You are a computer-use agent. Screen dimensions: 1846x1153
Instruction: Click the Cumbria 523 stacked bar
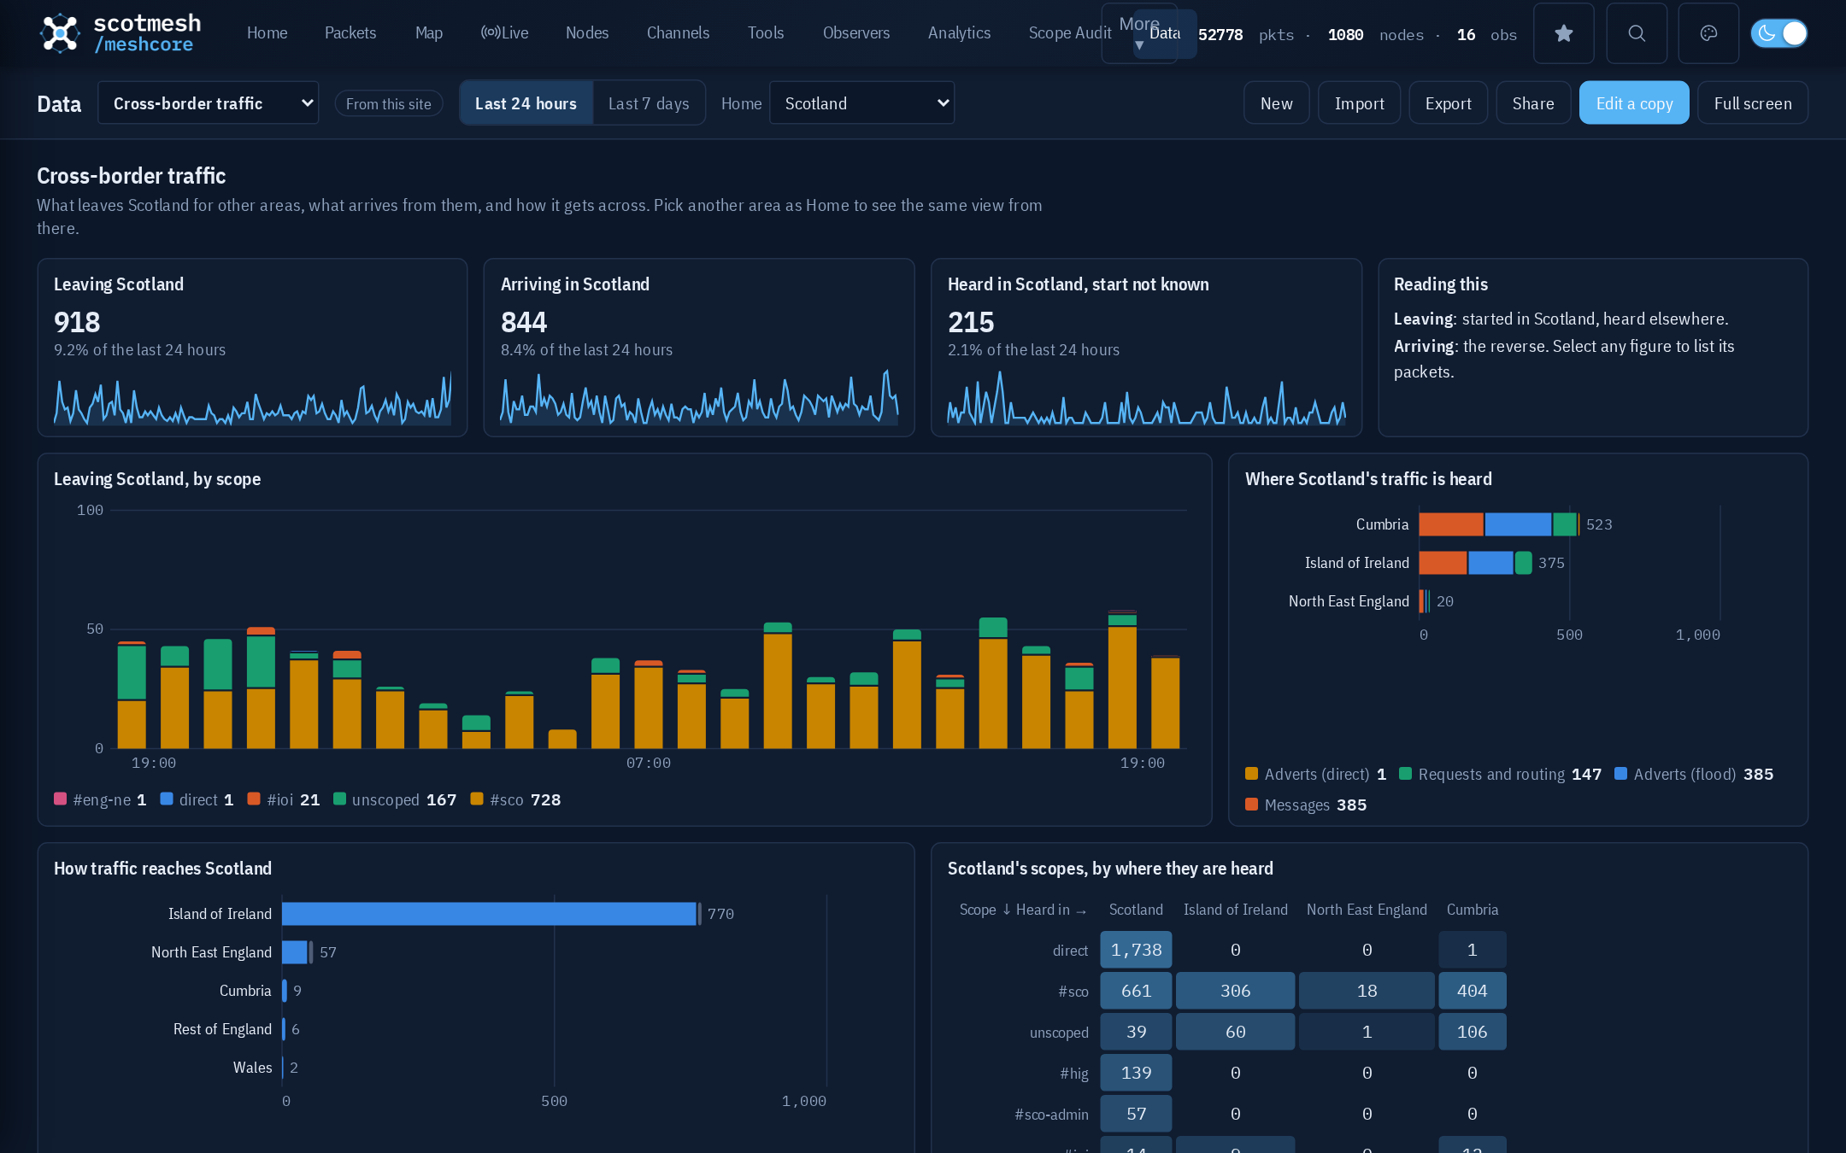[1498, 524]
